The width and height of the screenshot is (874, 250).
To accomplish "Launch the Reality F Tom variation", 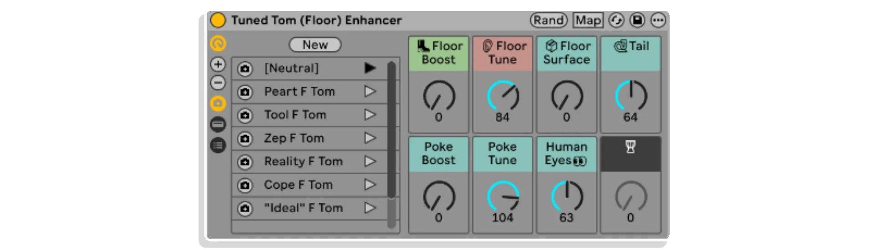I will [370, 162].
